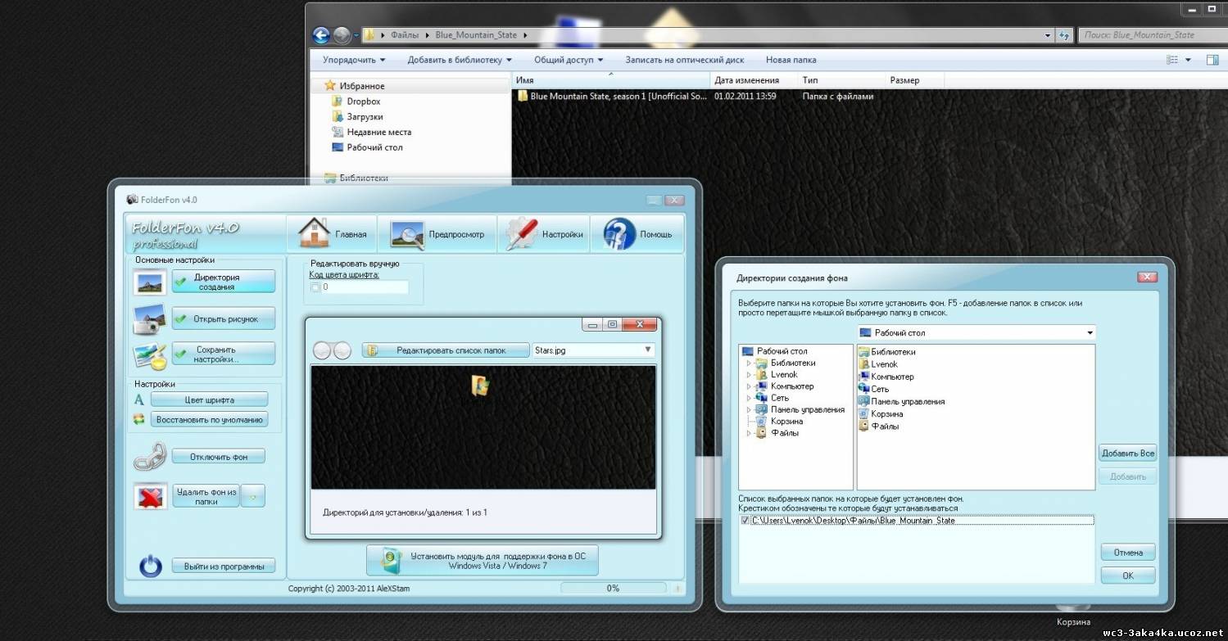Click the Настройки tools icon
The height and width of the screenshot is (641, 1228).
coord(520,233)
